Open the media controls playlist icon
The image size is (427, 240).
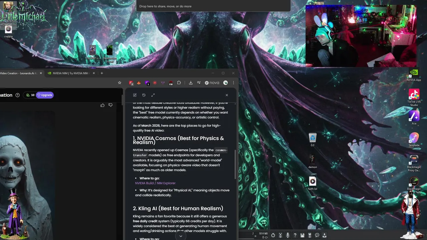[199, 83]
